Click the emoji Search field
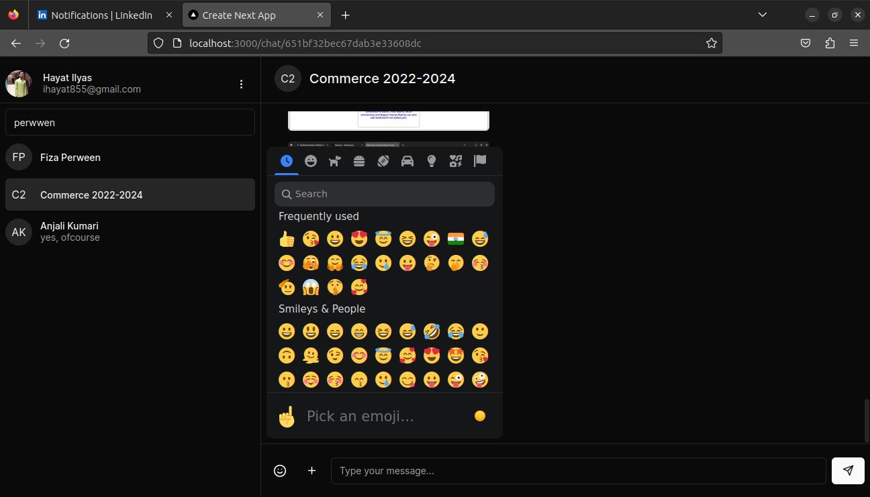 [x=385, y=194]
